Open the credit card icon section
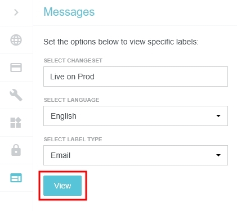 (16, 68)
